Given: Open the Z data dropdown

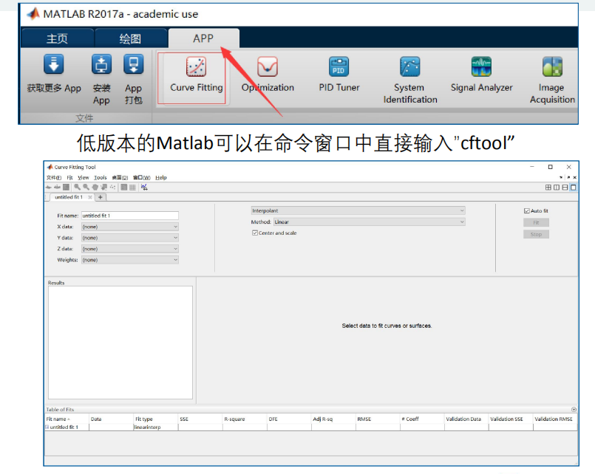Looking at the screenshot, I should tap(130, 249).
